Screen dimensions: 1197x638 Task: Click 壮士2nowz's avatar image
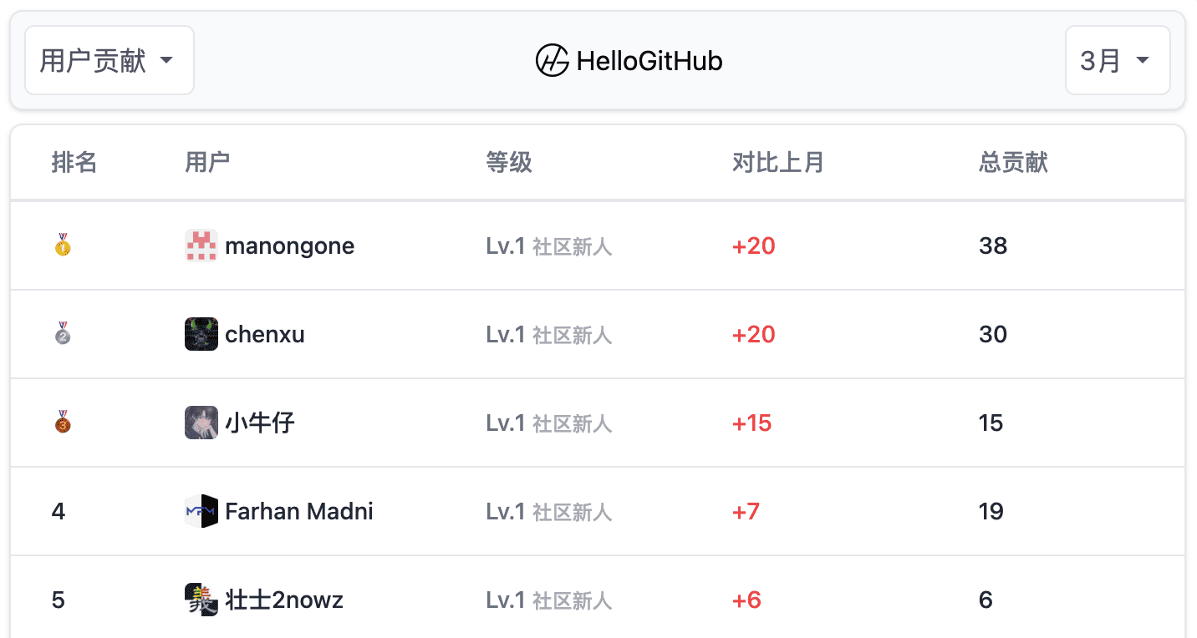(x=201, y=600)
